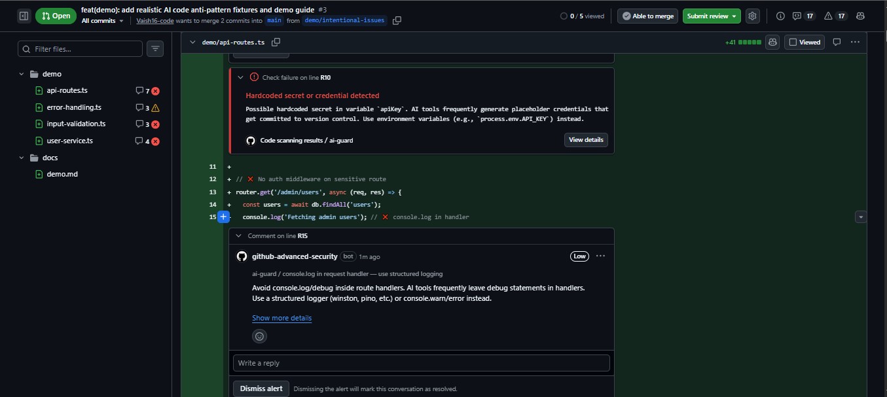Open the info icon in the header
The height and width of the screenshot is (397, 887).
[780, 16]
